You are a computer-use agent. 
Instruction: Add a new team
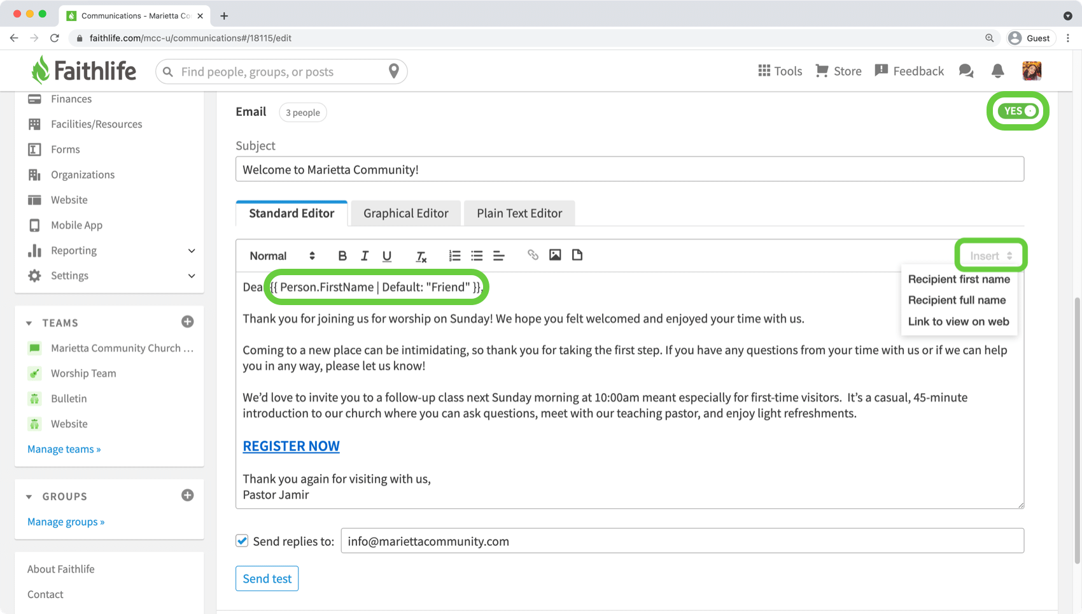[x=187, y=322]
